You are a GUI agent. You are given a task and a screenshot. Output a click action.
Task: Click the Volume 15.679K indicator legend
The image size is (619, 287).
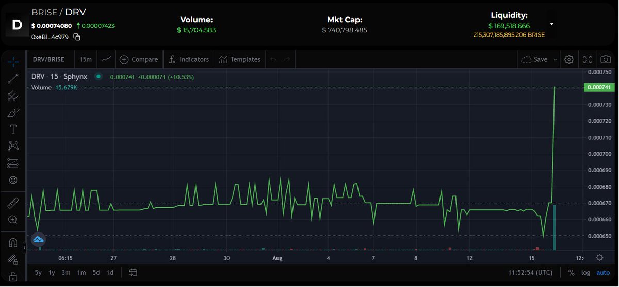[54, 88]
